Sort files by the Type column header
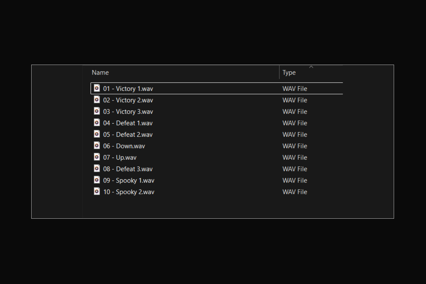This screenshot has width=426, height=284. coord(289,72)
